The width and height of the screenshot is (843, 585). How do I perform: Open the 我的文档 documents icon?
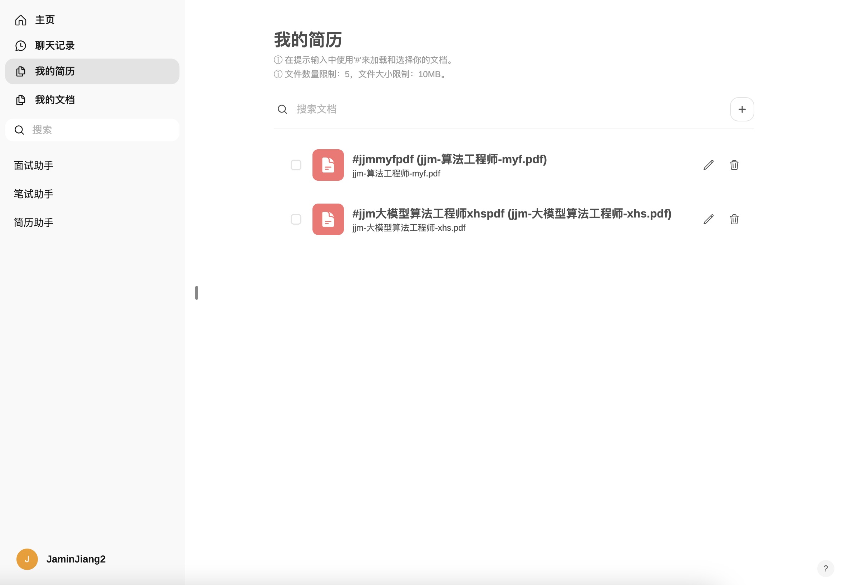[x=20, y=99]
